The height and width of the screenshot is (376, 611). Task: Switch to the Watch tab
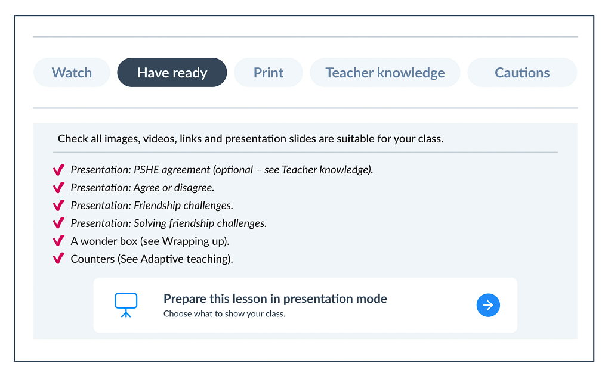tap(72, 73)
